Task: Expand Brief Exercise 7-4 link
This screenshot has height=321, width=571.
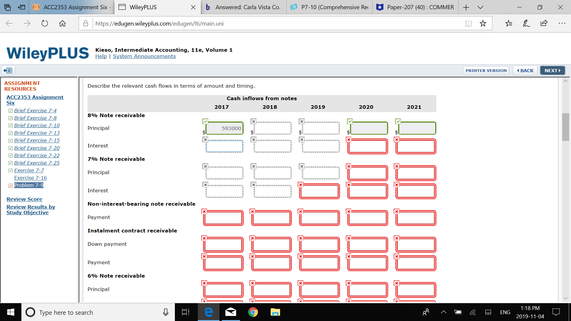Action: pos(34,110)
